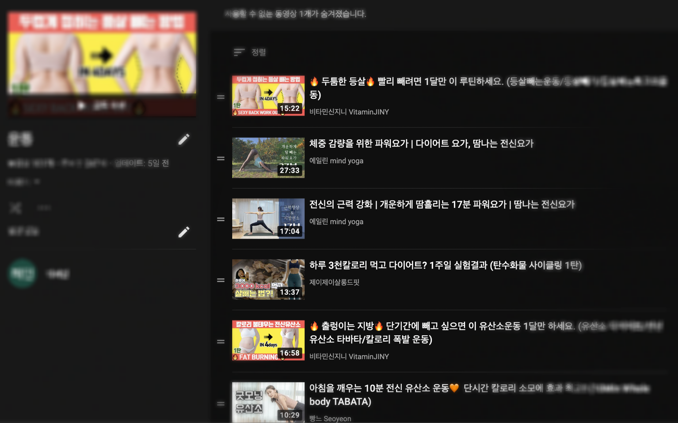
Task: Click the 업데이트: 5일 전 text
Action: (x=142, y=163)
